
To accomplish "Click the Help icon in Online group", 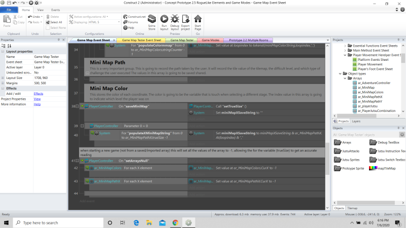I will (x=125, y=28).
